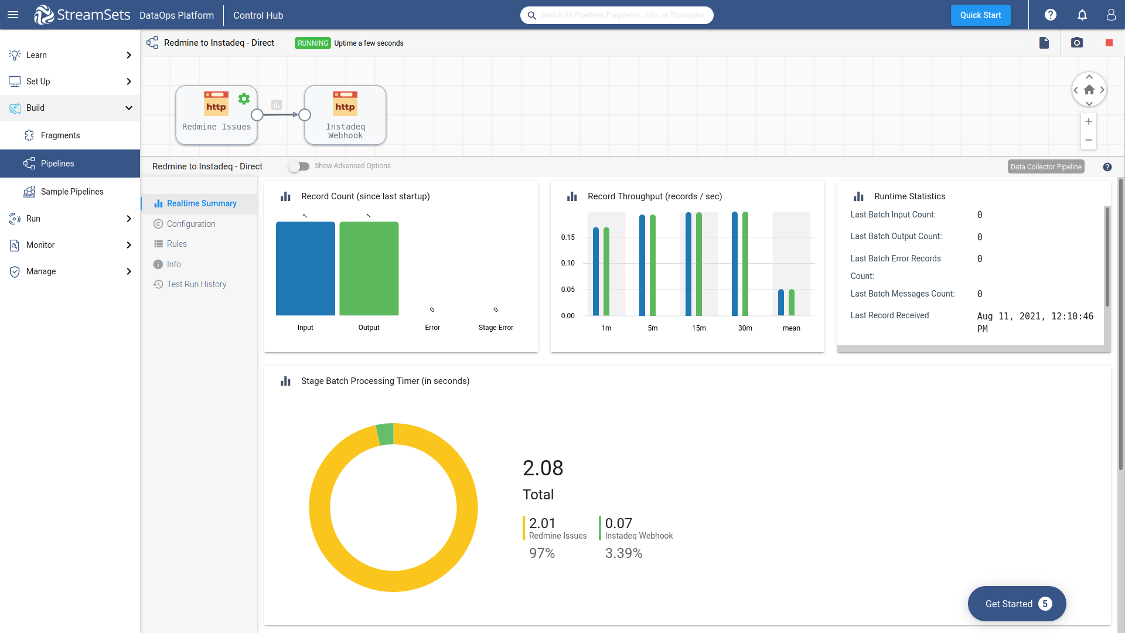Click the RUNNING status badge
1125x633 pixels.
point(312,43)
